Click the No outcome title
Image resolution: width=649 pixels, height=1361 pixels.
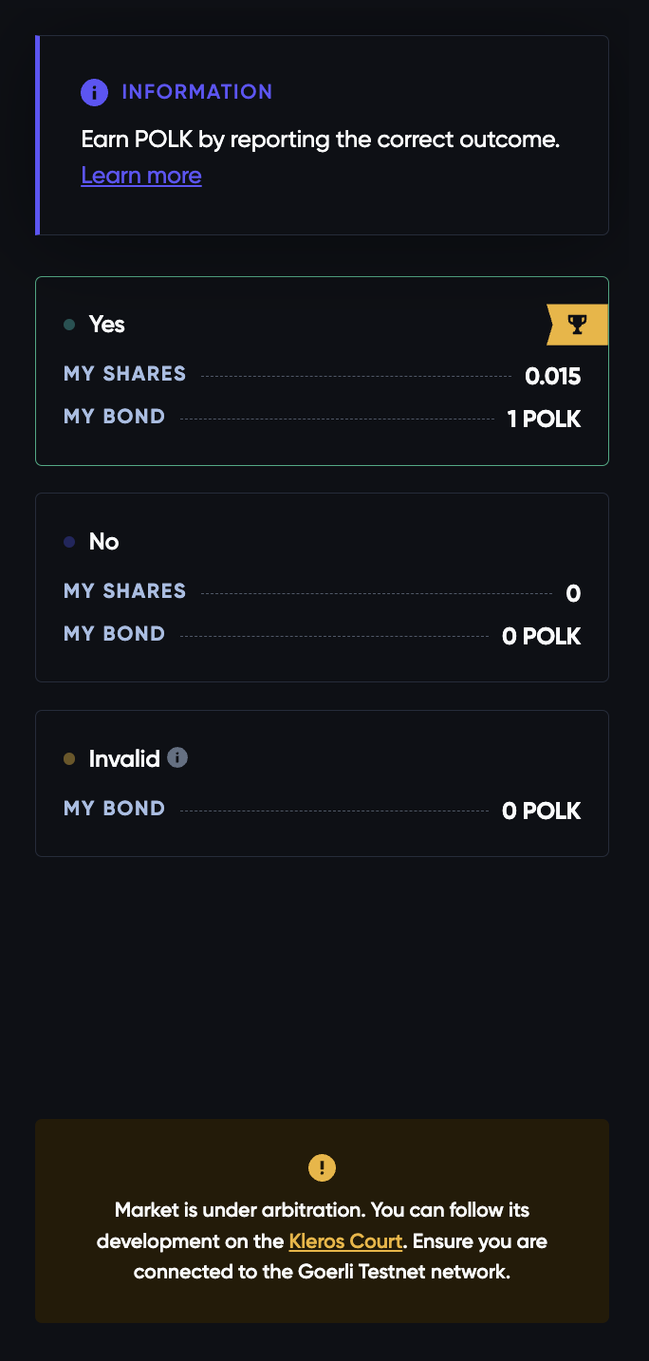pos(104,542)
